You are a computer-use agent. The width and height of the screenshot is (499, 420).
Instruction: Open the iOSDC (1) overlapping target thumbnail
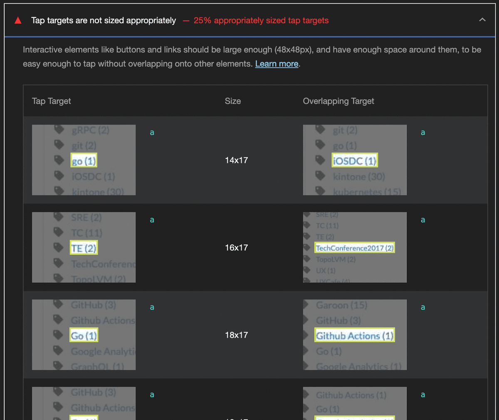(x=355, y=160)
